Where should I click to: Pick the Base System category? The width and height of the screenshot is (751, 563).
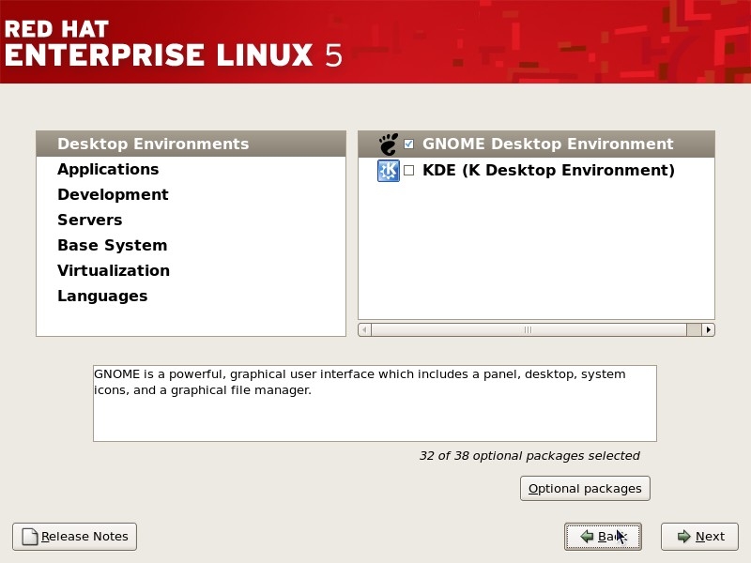192,245
